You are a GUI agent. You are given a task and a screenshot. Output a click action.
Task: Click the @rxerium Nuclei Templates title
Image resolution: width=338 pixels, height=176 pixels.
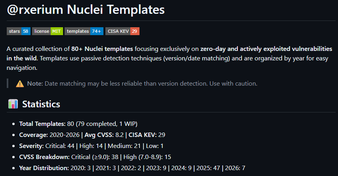pyautogui.click(x=86, y=10)
